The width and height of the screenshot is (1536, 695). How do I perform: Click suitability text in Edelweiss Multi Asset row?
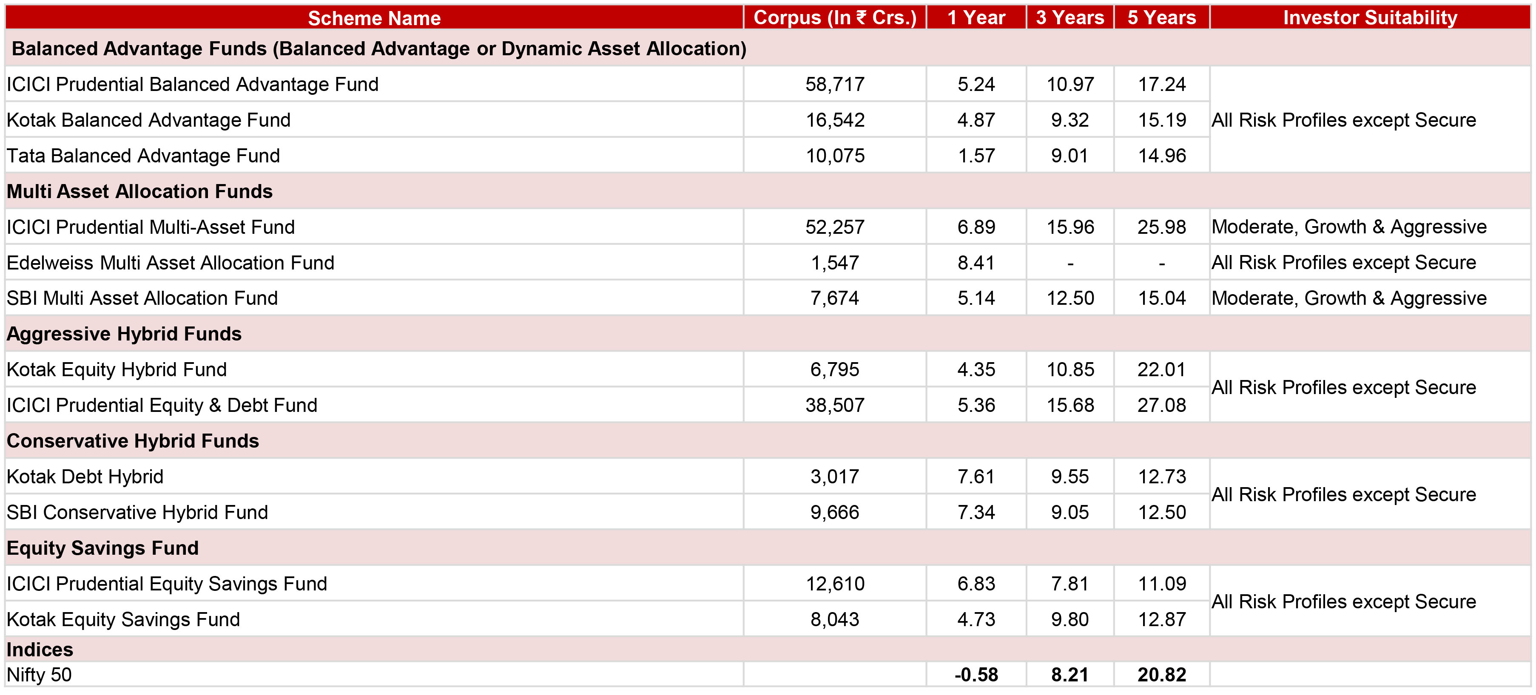tap(1343, 263)
